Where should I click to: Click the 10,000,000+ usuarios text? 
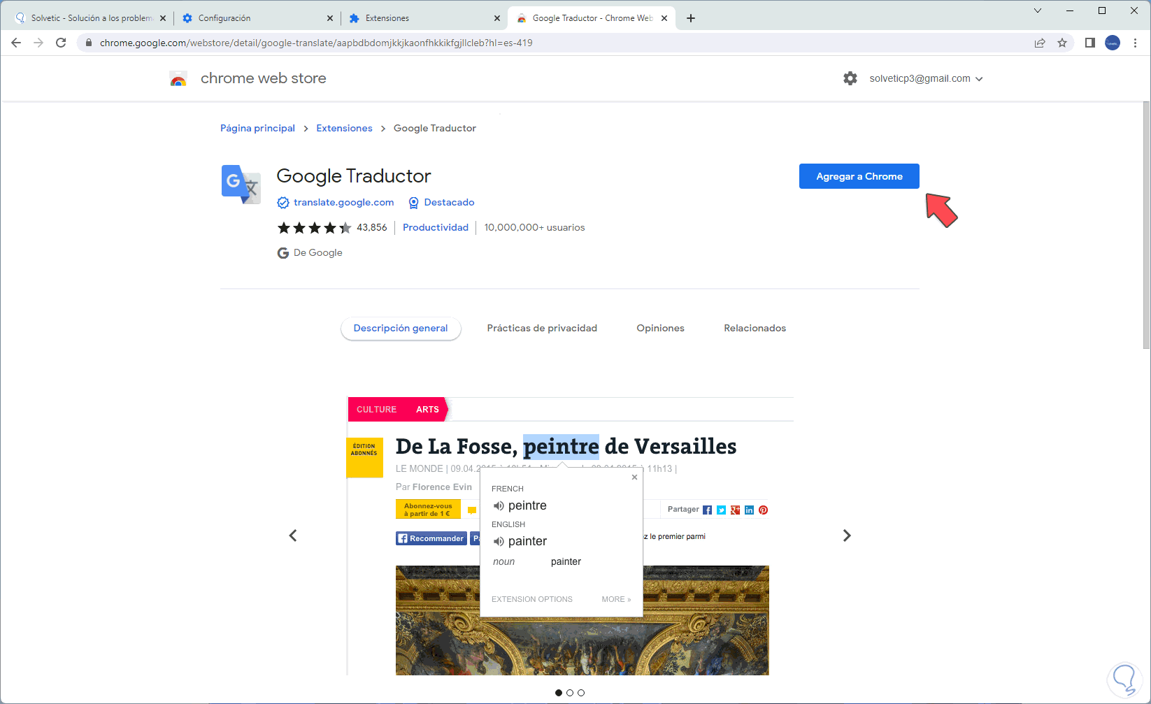point(534,228)
